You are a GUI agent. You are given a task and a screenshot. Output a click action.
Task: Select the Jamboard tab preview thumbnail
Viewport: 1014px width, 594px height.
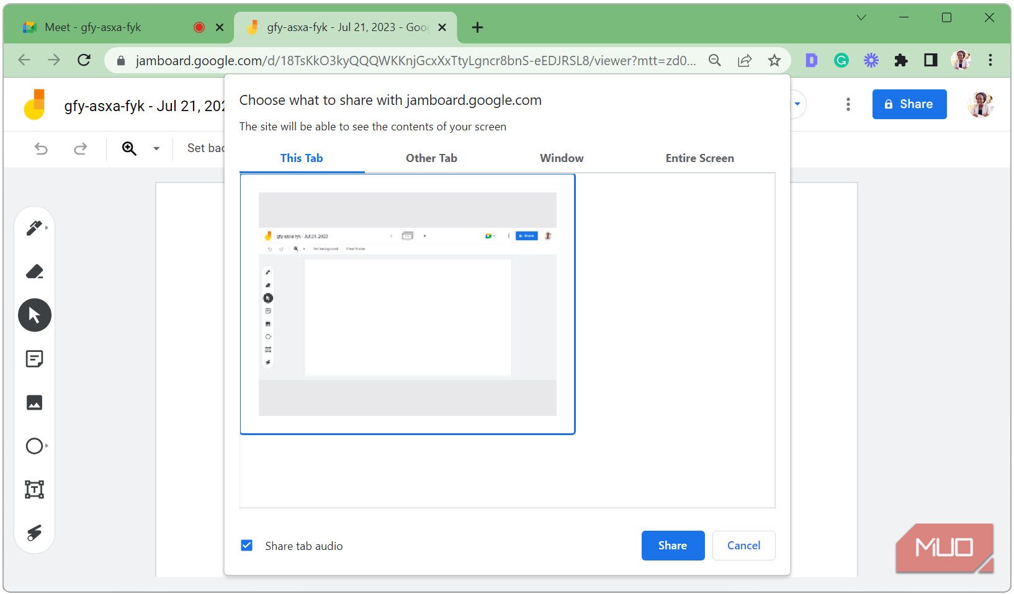pos(408,304)
